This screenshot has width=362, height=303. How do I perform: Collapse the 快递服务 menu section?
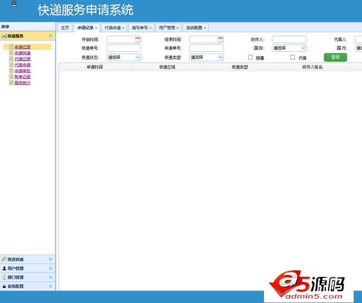[51, 36]
